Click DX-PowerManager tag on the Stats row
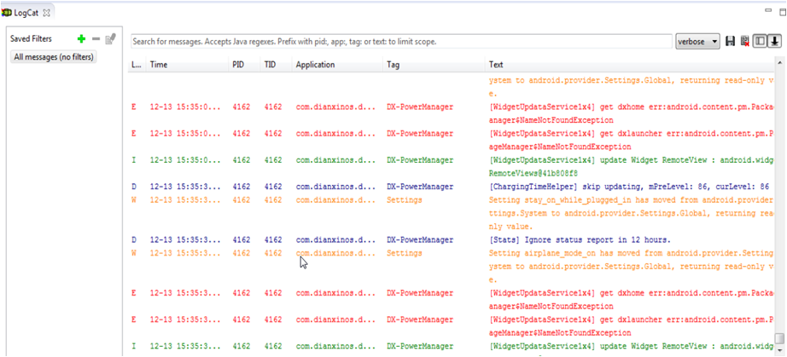This screenshot has height=357, width=787. 420,239
